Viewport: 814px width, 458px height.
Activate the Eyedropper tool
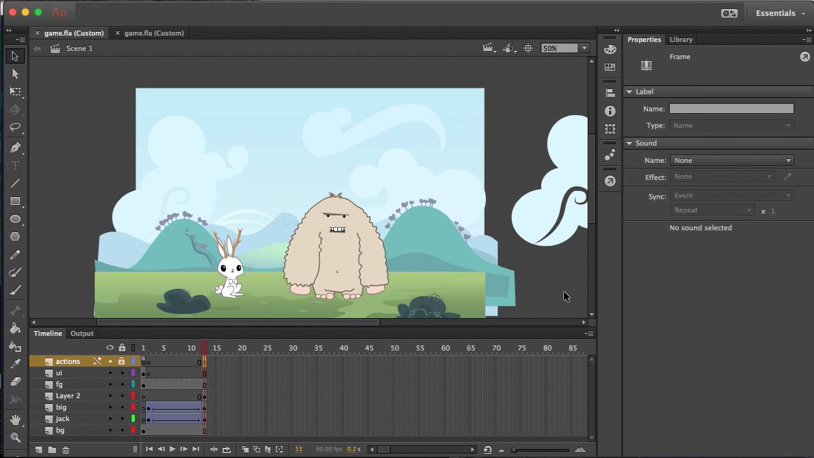15,364
